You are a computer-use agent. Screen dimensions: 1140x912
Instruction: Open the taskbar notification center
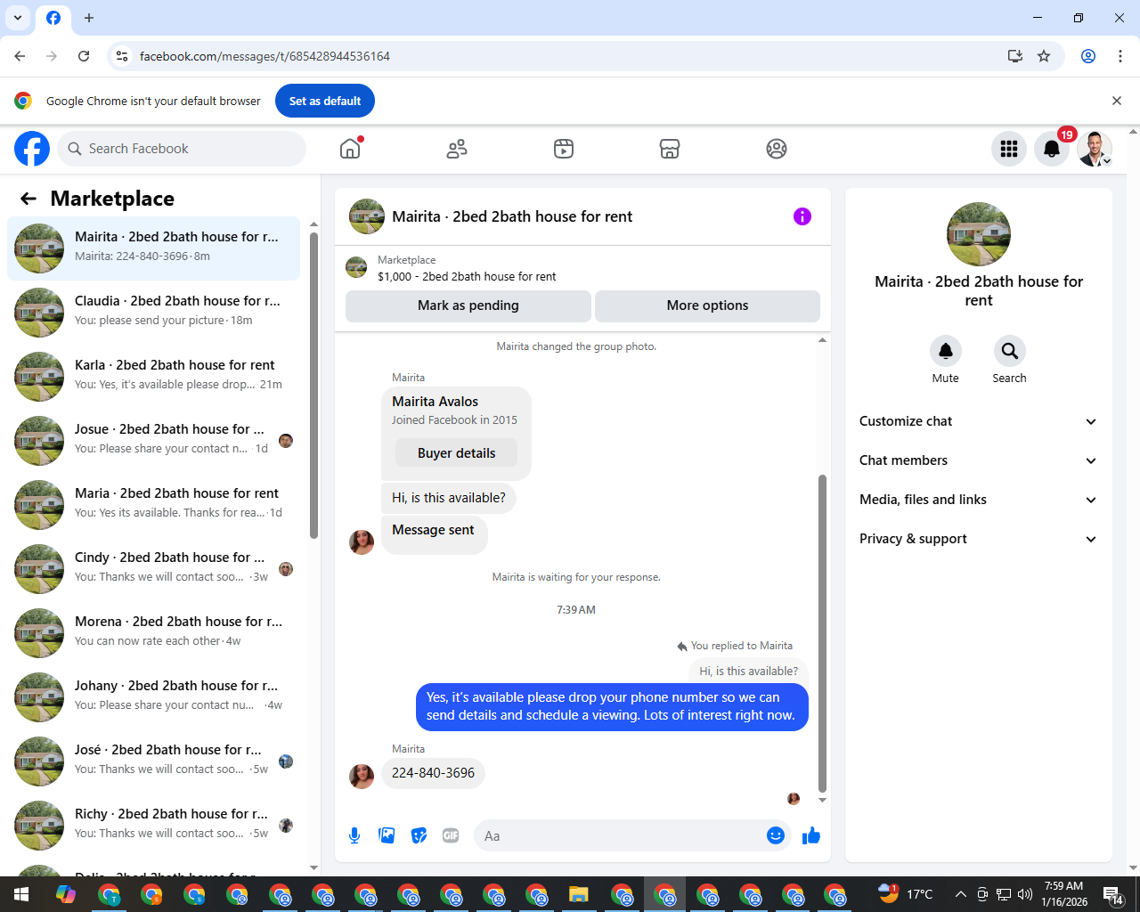coord(1113,894)
